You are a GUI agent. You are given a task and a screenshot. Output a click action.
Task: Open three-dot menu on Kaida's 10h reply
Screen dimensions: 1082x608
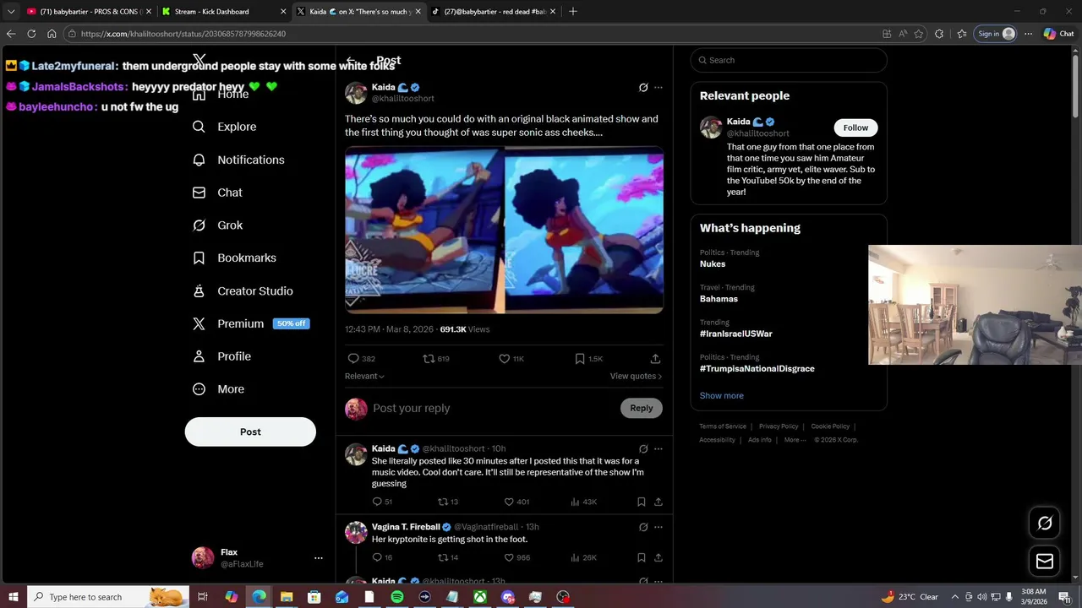coord(658,449)
